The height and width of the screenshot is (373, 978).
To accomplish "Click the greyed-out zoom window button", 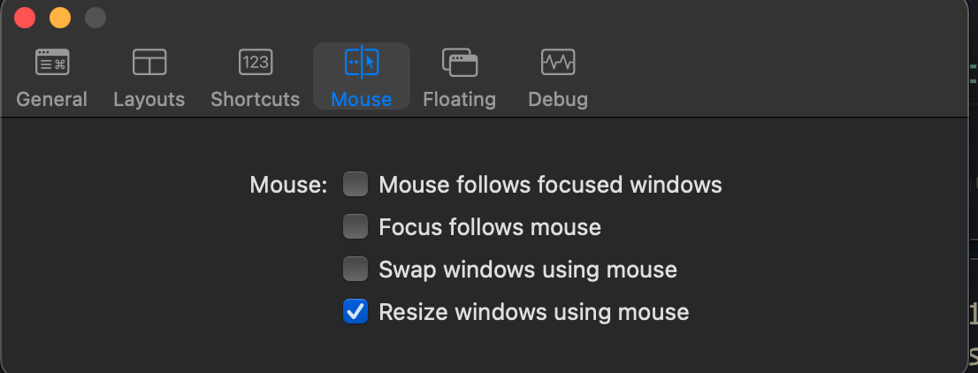I will 95,18.
